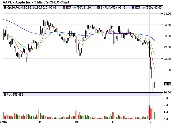The height and width of the screenshot is (130, 174).
Task: Select the green EXPMA (50) legend swatch
Action: (99, 7)
